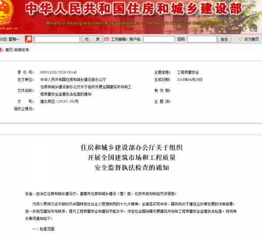This screenshot has height=234, width=262.
Task: Click the document number 建办质函〔2019〕282号
Action: pyautogui.click(x=59, y=101)
